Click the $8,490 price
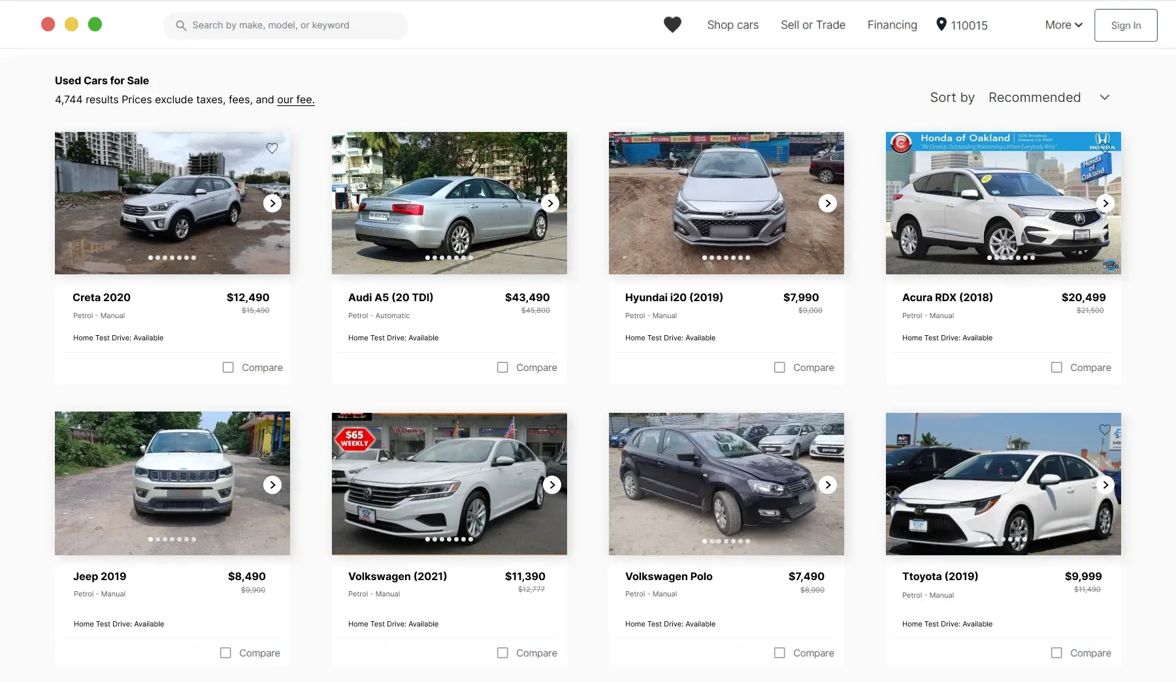 coord(247,576)
